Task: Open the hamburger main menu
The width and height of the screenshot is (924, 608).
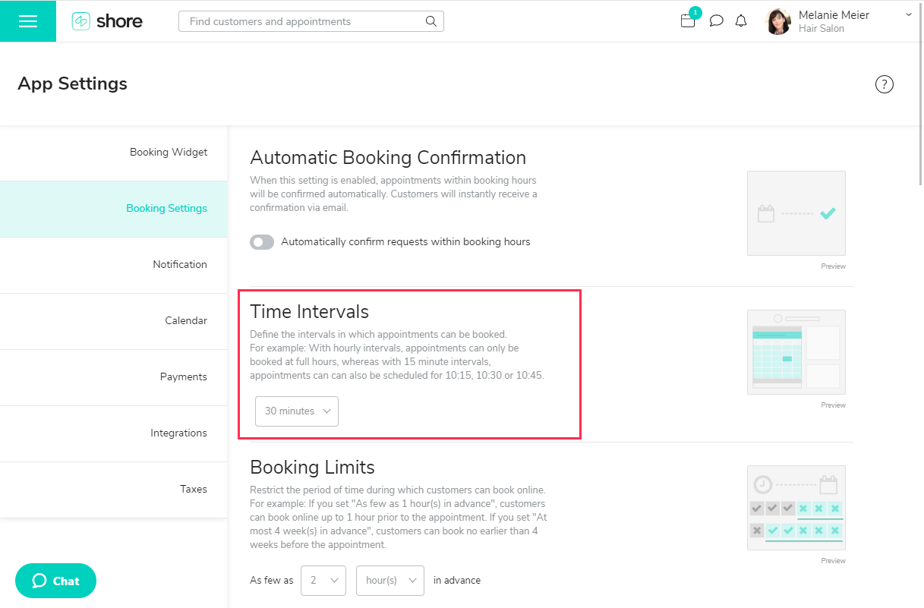Action: pos(28,21)
